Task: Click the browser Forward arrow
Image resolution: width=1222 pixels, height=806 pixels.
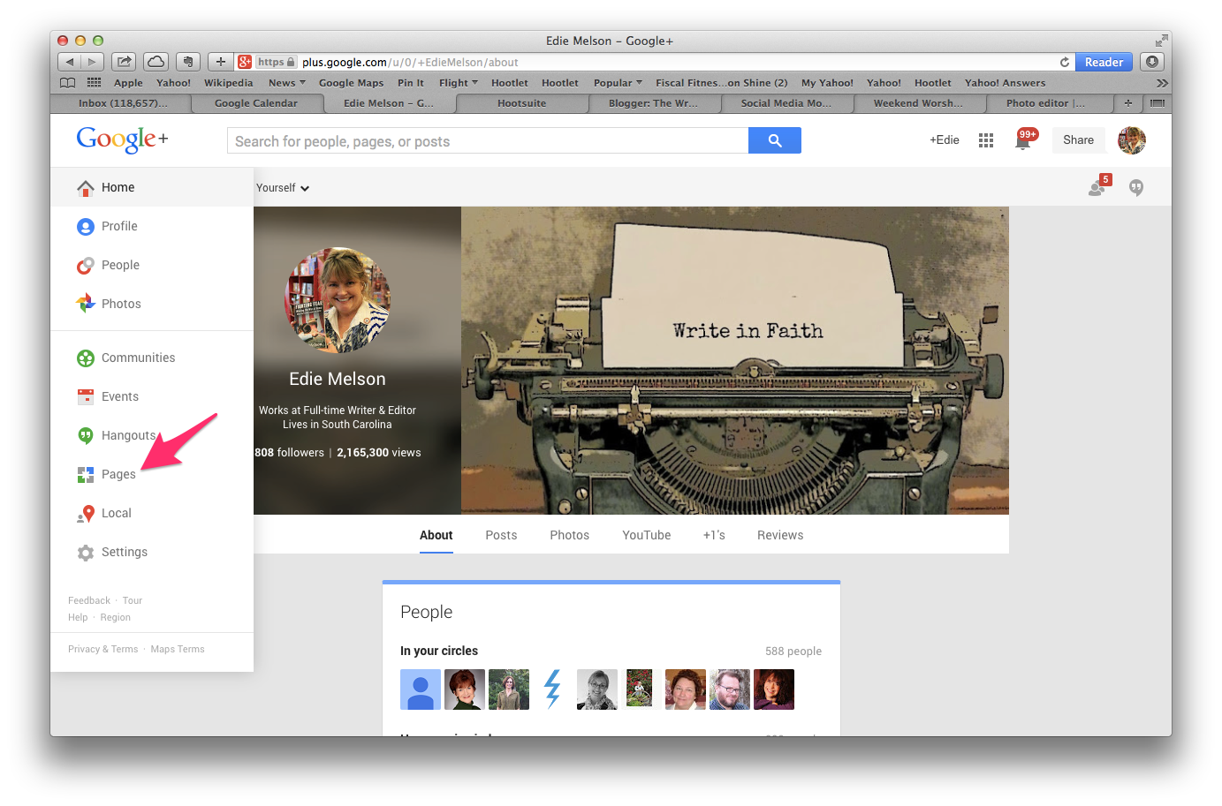Action: (x=93, y=62)
